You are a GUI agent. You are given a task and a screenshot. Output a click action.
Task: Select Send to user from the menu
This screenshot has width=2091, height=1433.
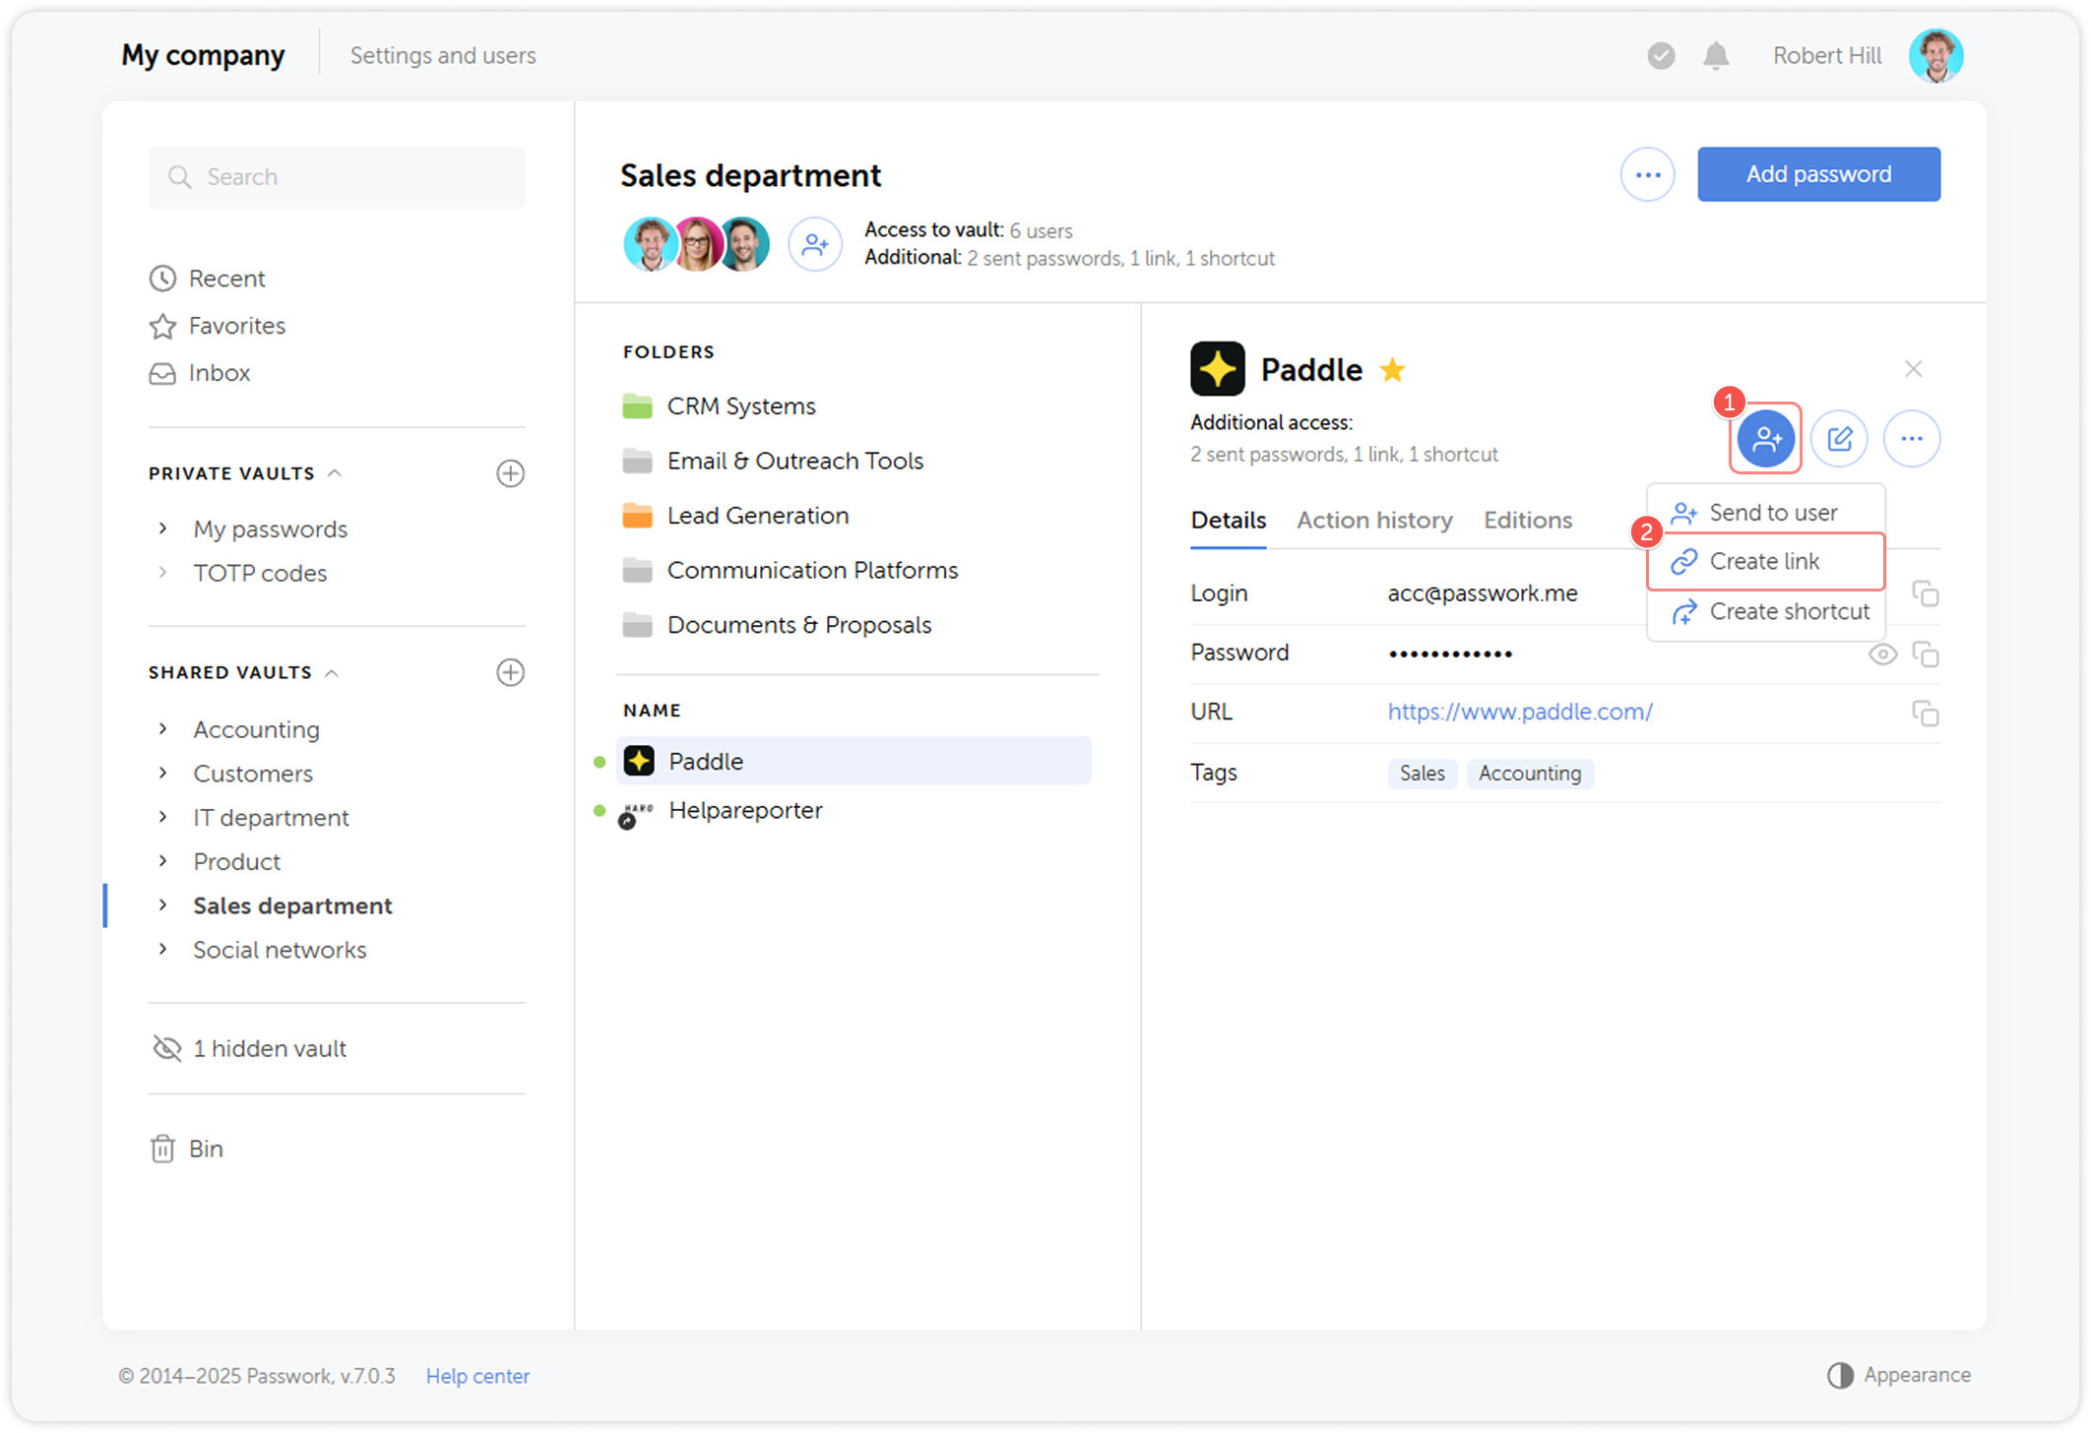click(1772, 512)
